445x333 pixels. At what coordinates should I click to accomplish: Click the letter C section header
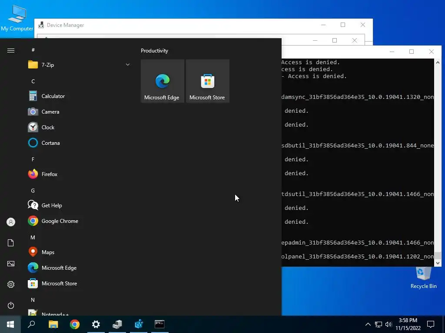[x=33, y=81]
